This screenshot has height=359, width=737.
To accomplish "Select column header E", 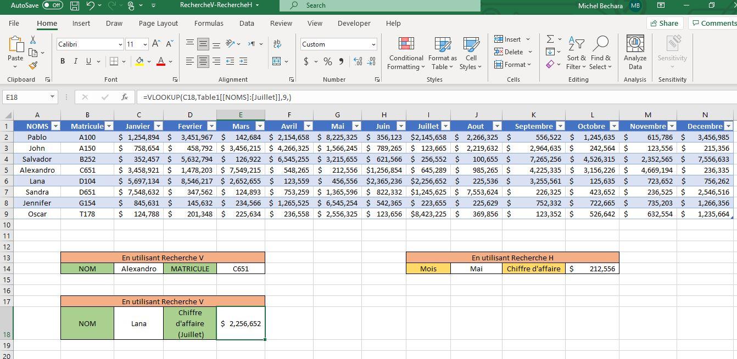I will point(241,115).
